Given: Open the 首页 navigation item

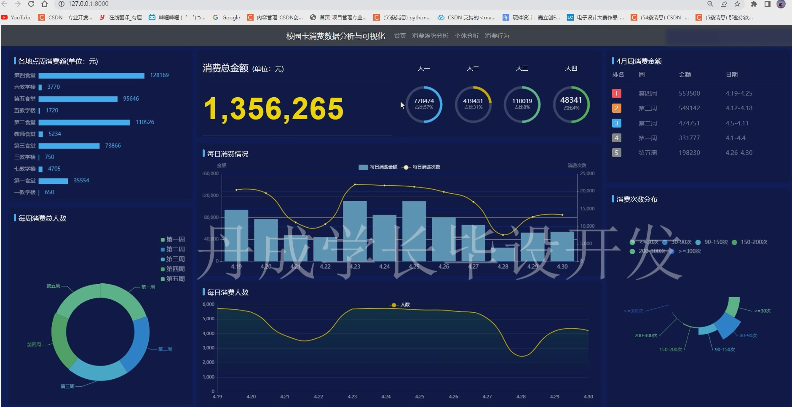Looking at the screenshot, I should (x=400, y=36).
